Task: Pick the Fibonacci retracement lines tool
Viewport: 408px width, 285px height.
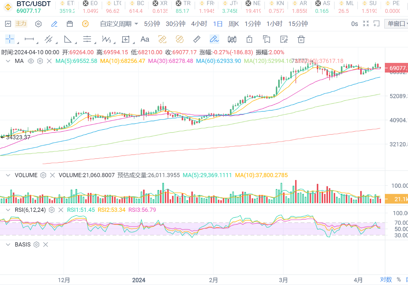Action: pos(87,39)
